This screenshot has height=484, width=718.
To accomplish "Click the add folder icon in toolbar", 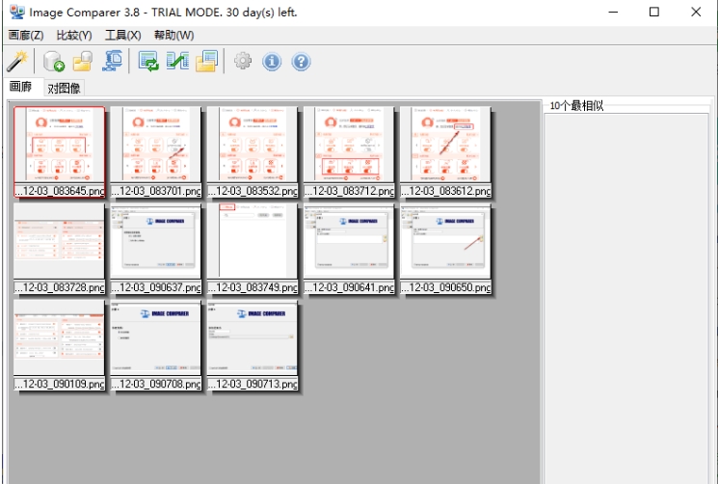I will [83, 62].
